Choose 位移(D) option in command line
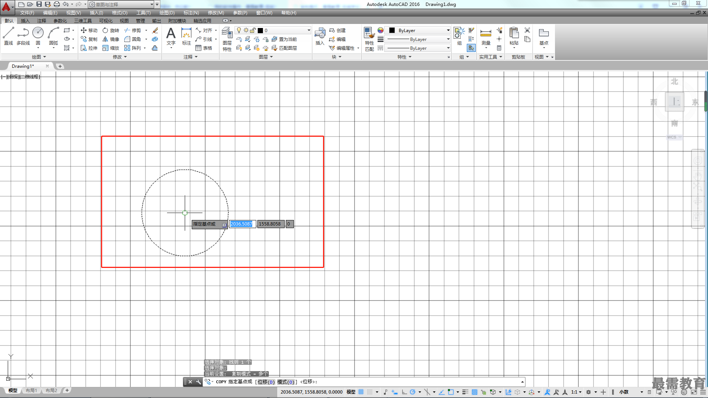This screenshot has height=398, width=708. point(266,382)
